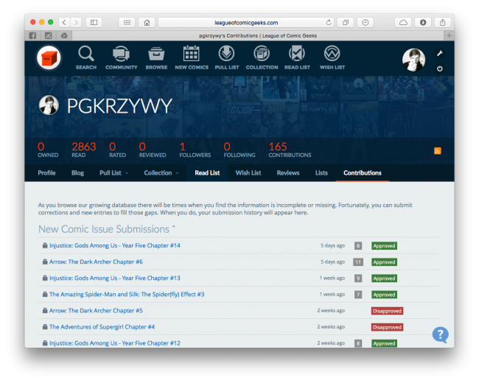Click the PGKRZYWY username heading

point(119,106)
